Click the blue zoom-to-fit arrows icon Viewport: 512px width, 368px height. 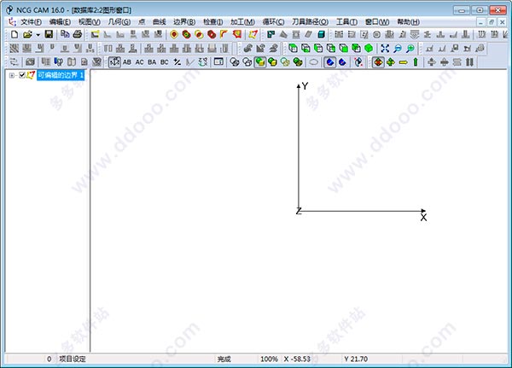click(385, 49)
